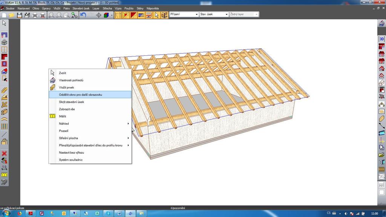
Task: Open the Soubor menu
Action: [10, 8]
